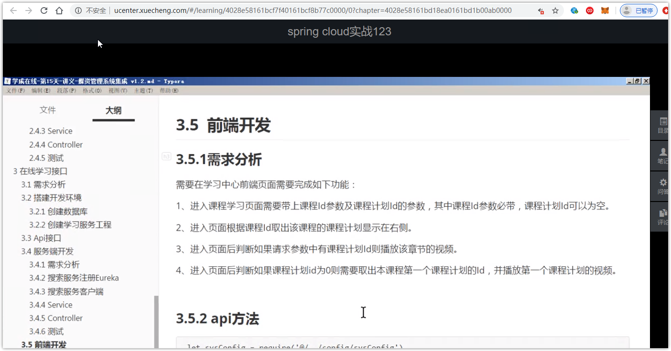Open the MetaMask fox extension

605,11
